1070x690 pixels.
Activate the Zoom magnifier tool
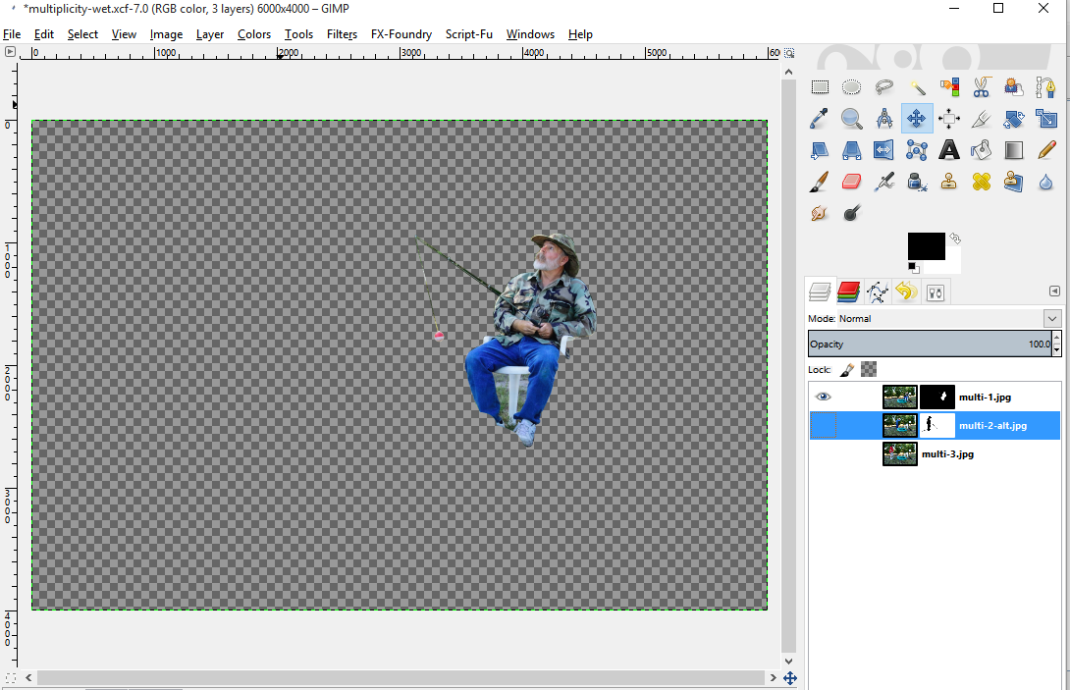click(852, 120)
